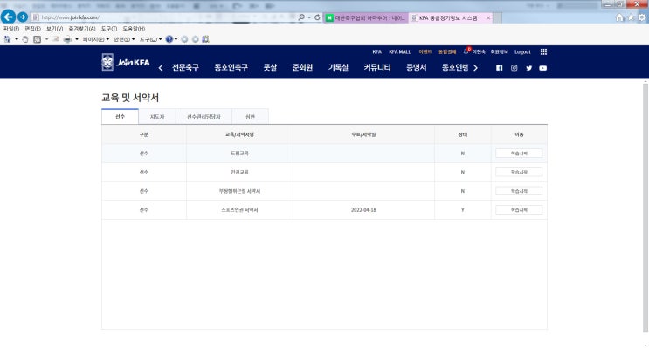The height and width of the screenshot is (348, 649).
Task: Click the home page icon in command bar
Action: point(8,39)
